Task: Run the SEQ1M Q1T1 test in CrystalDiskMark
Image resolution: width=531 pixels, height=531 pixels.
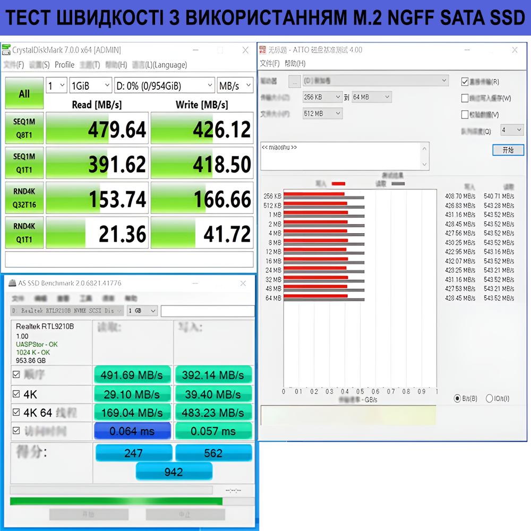Action: tap(24, 163)
